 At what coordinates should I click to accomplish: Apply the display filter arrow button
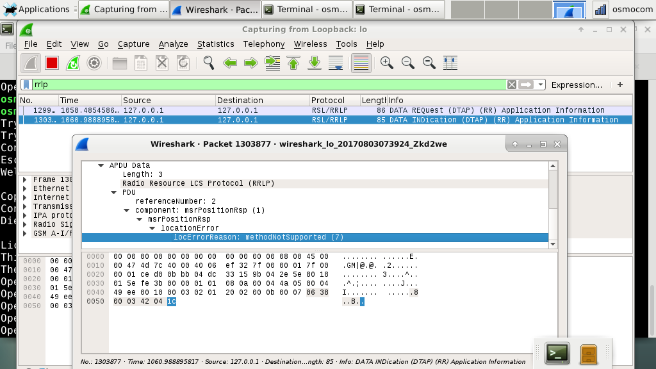pos(526,85)
